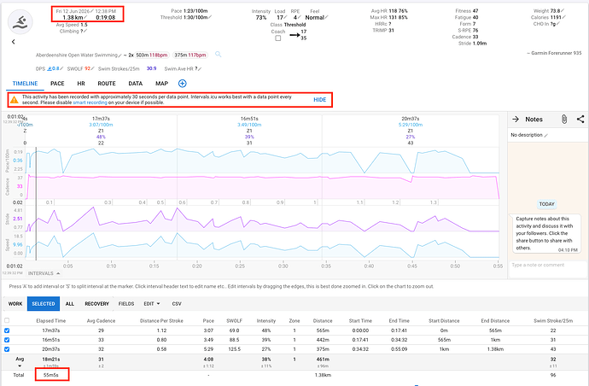The image size is (589, 386).
Task: Hide the smart recording warning
Action: [x=319, y=100]
